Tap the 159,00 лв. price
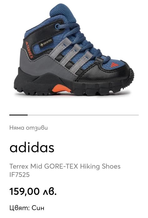The width and height of the screenshot is (148, 218). [x=33, y=191]
